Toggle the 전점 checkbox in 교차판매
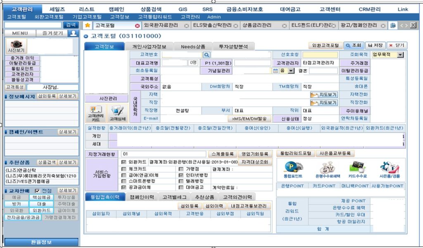Image resolution: width=423 pixels, height=248 pixels. 37,191
